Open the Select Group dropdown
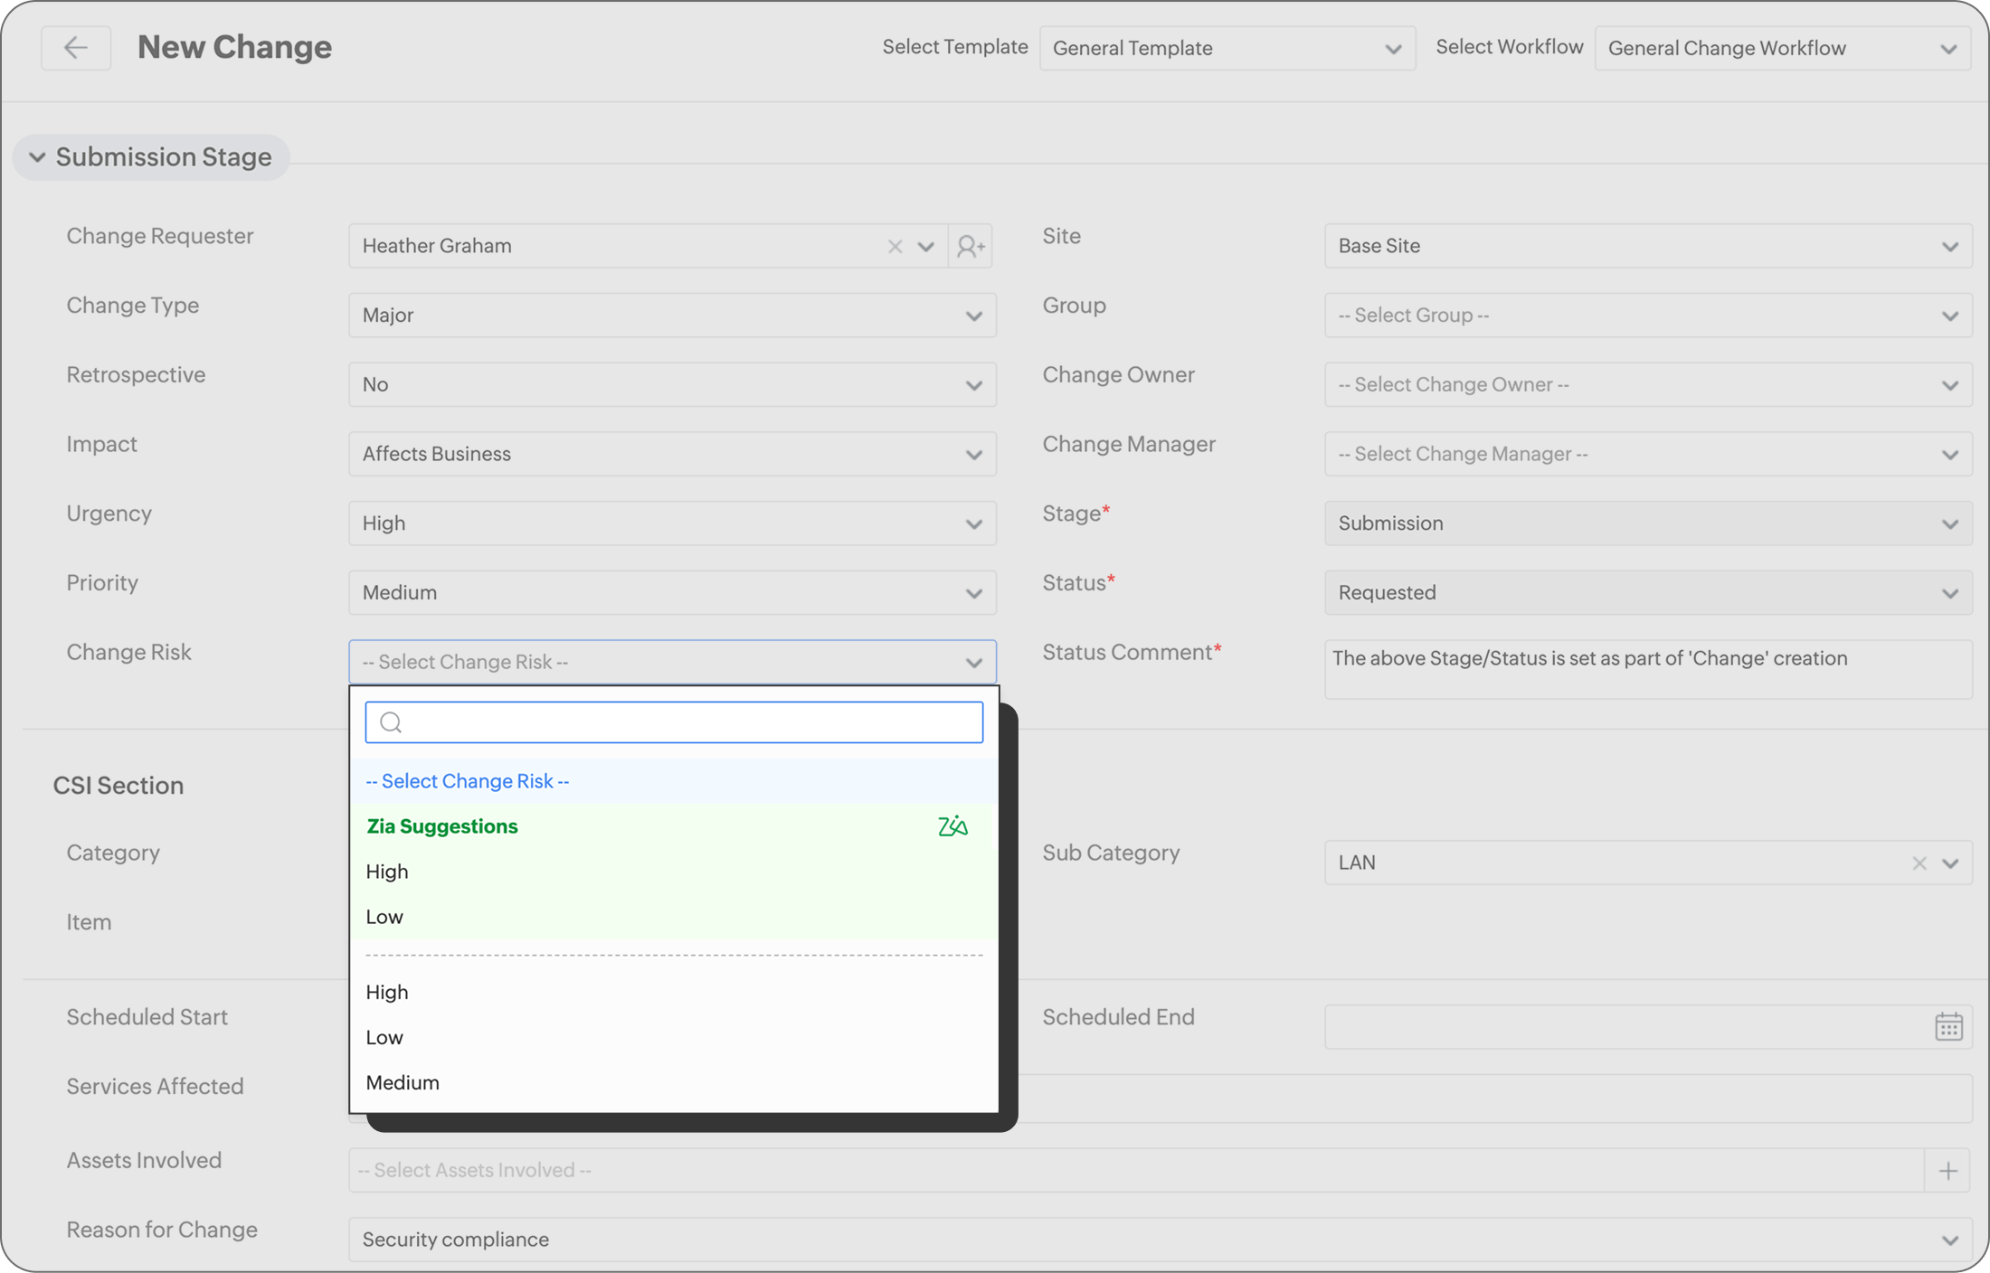1990x1273 pixels. (1647, 316)
